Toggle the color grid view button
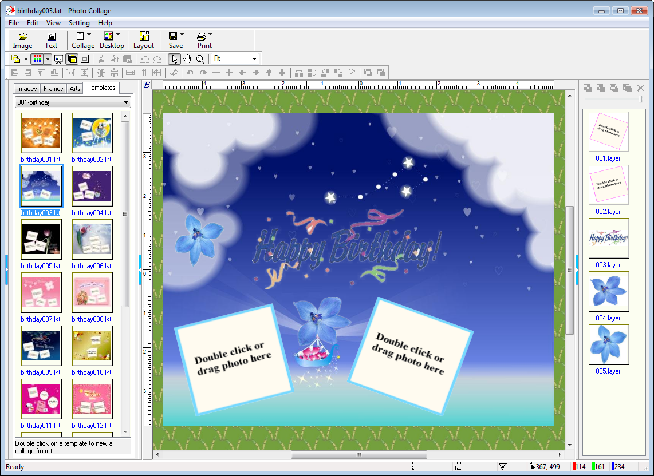 [x=37, y=59]
